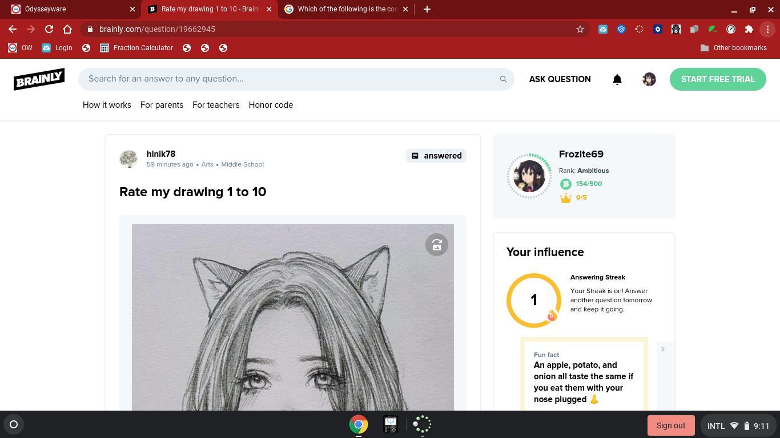Image resolution: width=780 pixels, height=438 pixels.
Task: Open the Chrome three-dot menu
Action: tap(768, 29)
